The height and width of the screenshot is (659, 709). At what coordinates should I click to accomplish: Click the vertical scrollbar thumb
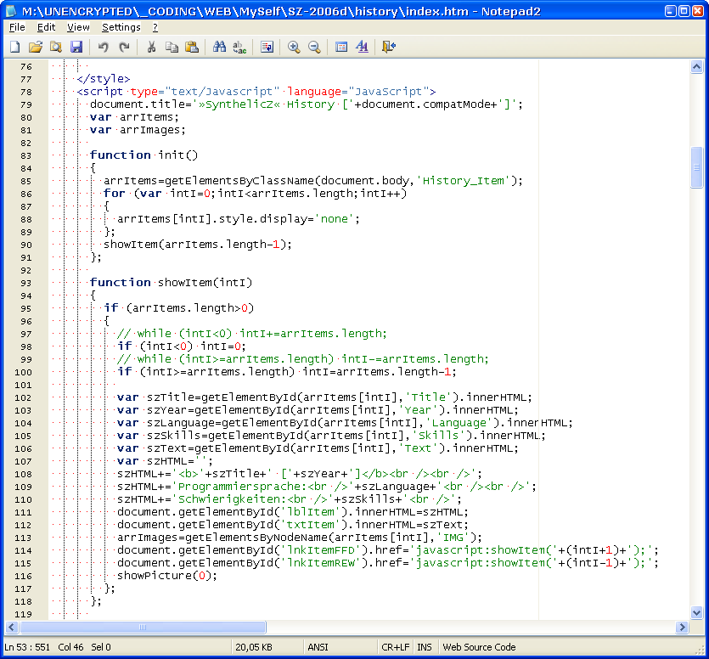point(696,167)
